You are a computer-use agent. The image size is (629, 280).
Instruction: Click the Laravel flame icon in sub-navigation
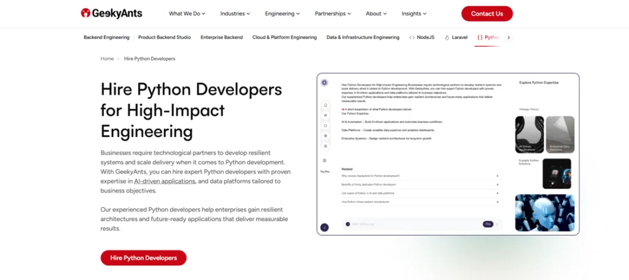(447, 37)
